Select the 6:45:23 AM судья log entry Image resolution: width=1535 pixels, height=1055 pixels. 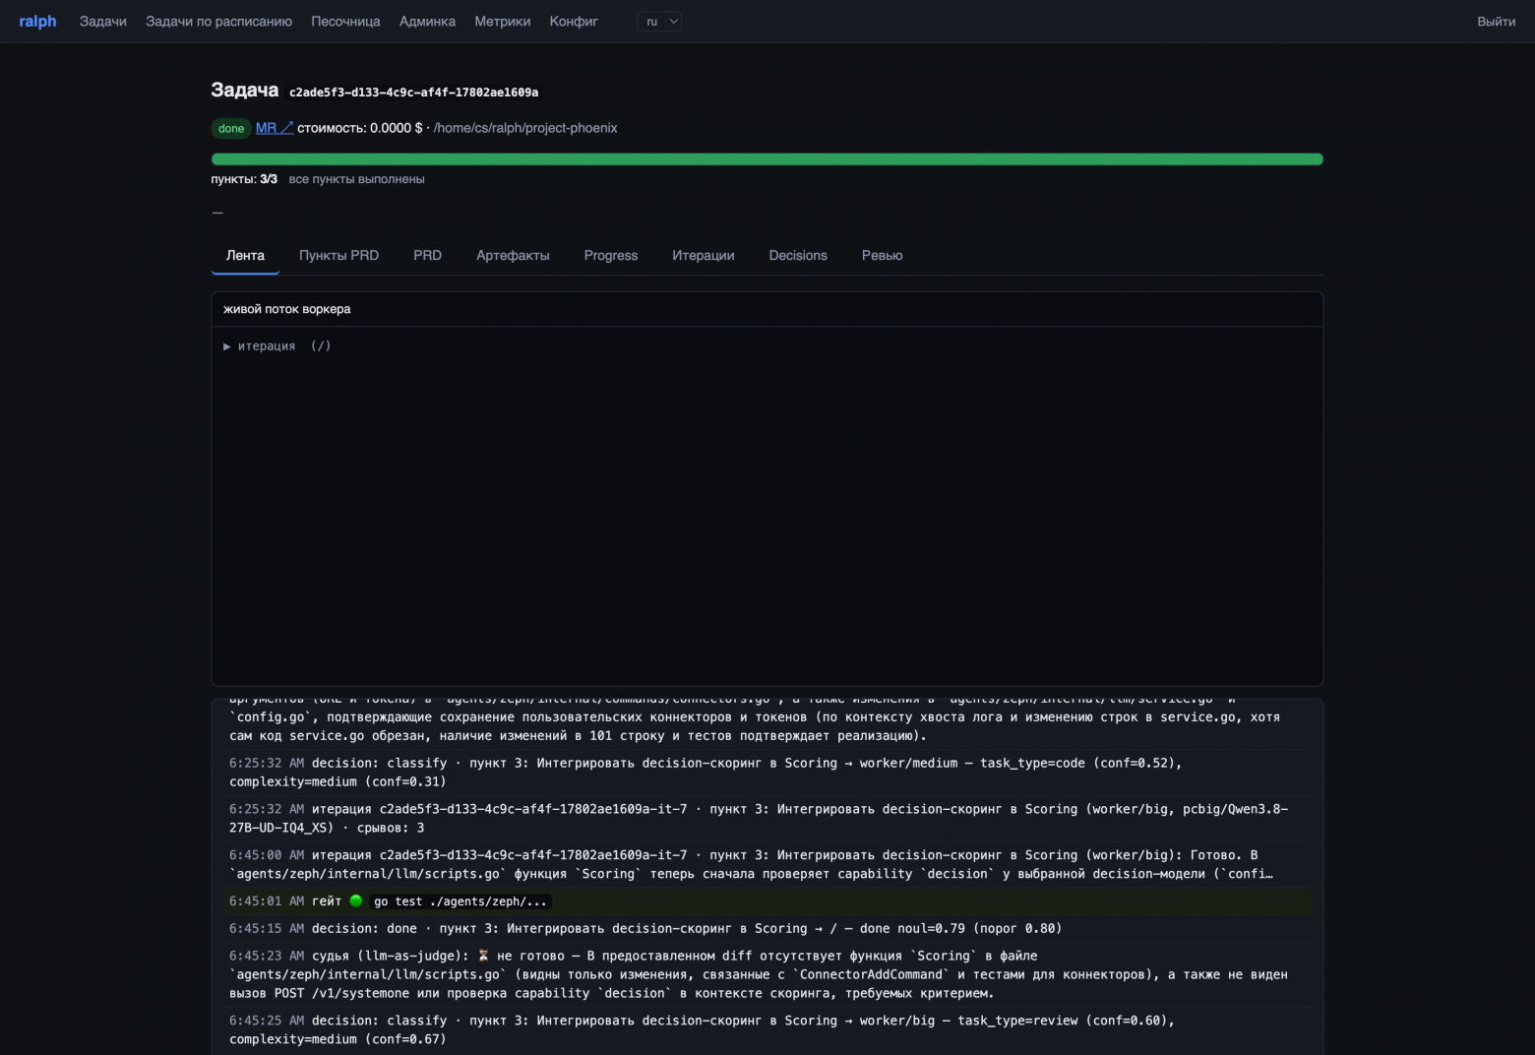(x=769, y=974)
